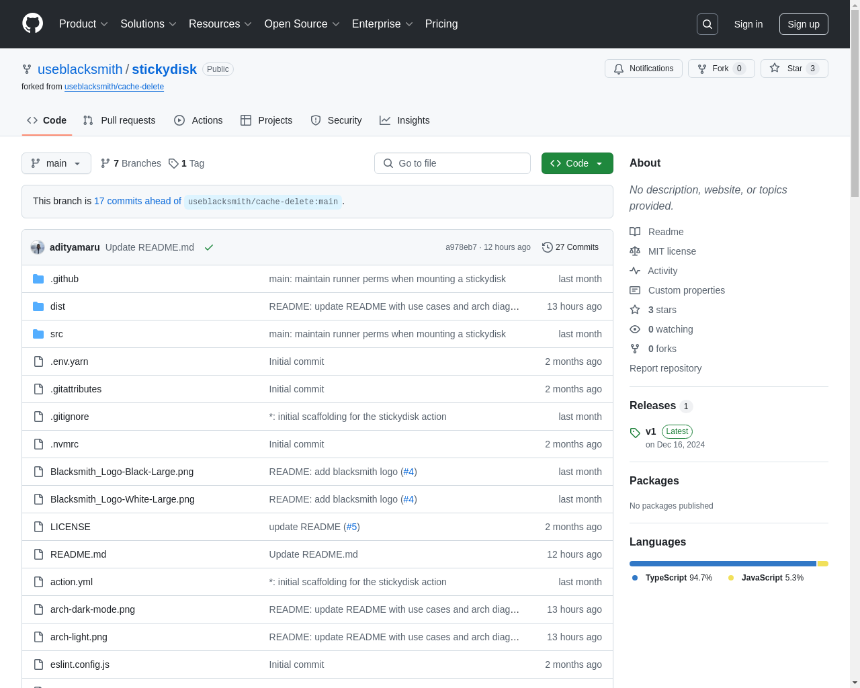Click file icon next to .env.yarn
Viewport: 860px width, 688px height.
[x=38, y=361]
